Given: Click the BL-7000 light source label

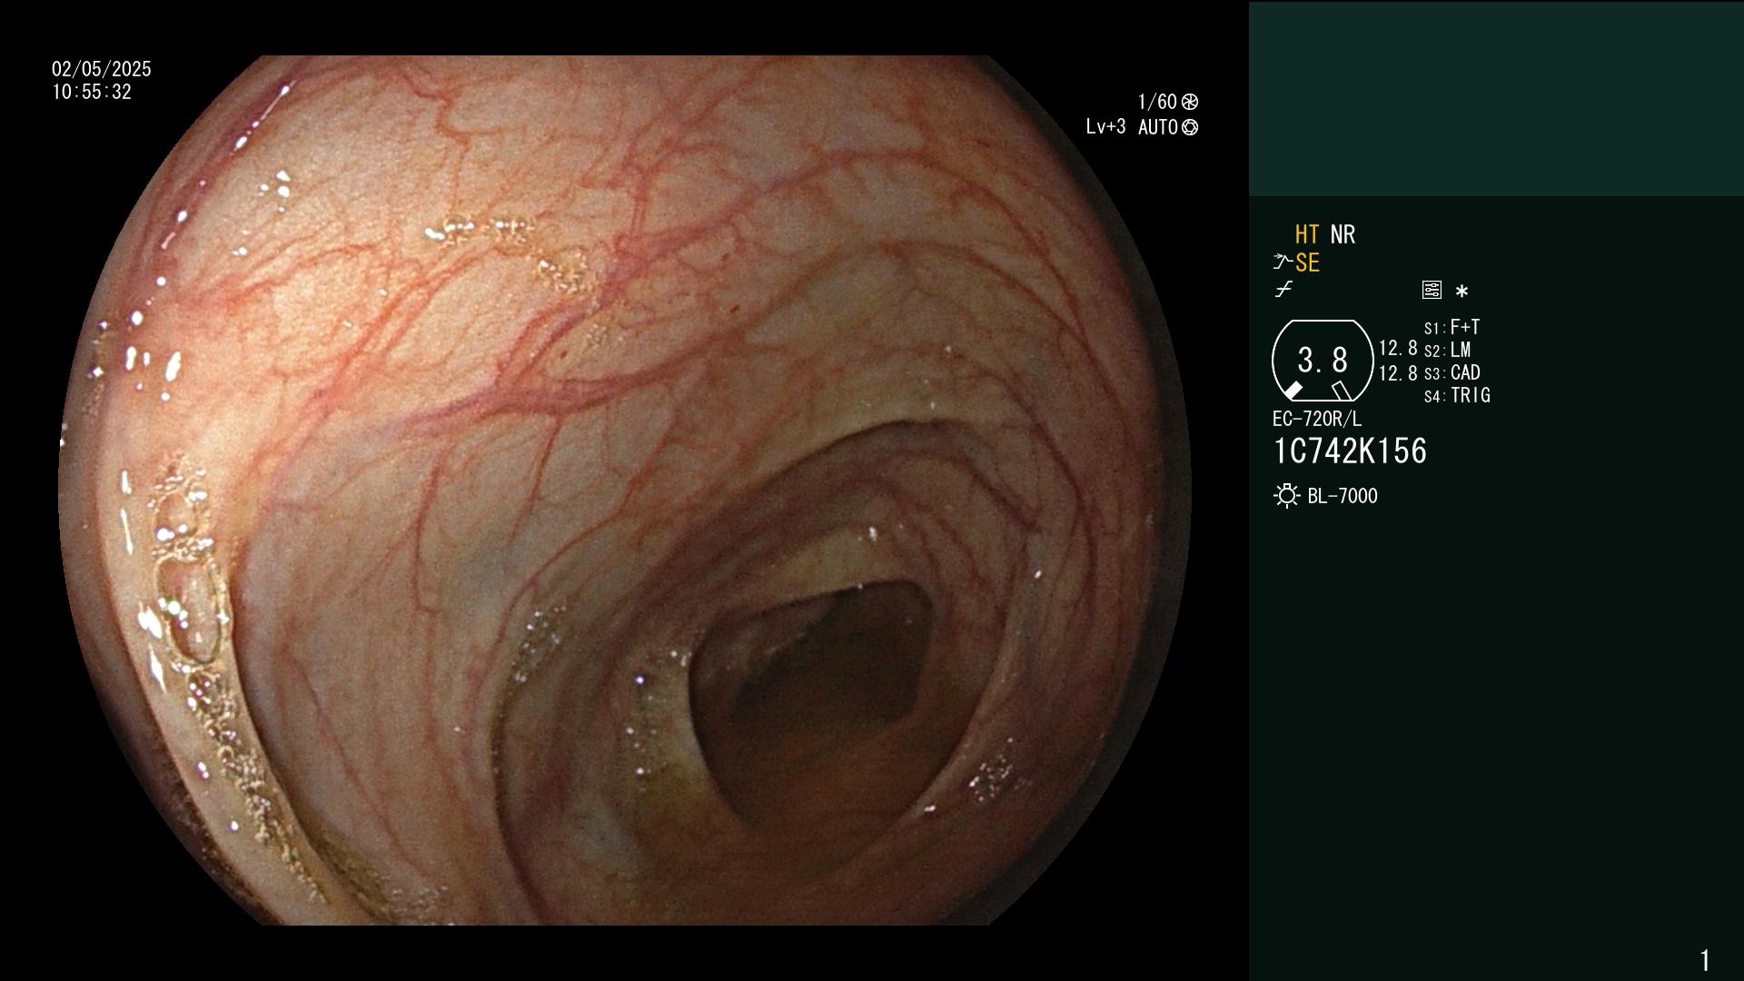Looking at the screenshot, I should pos(1343,496).
